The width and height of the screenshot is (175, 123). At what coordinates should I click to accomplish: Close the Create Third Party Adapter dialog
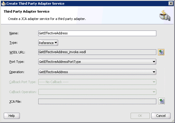pyautogui.click(x=171, y=4)
